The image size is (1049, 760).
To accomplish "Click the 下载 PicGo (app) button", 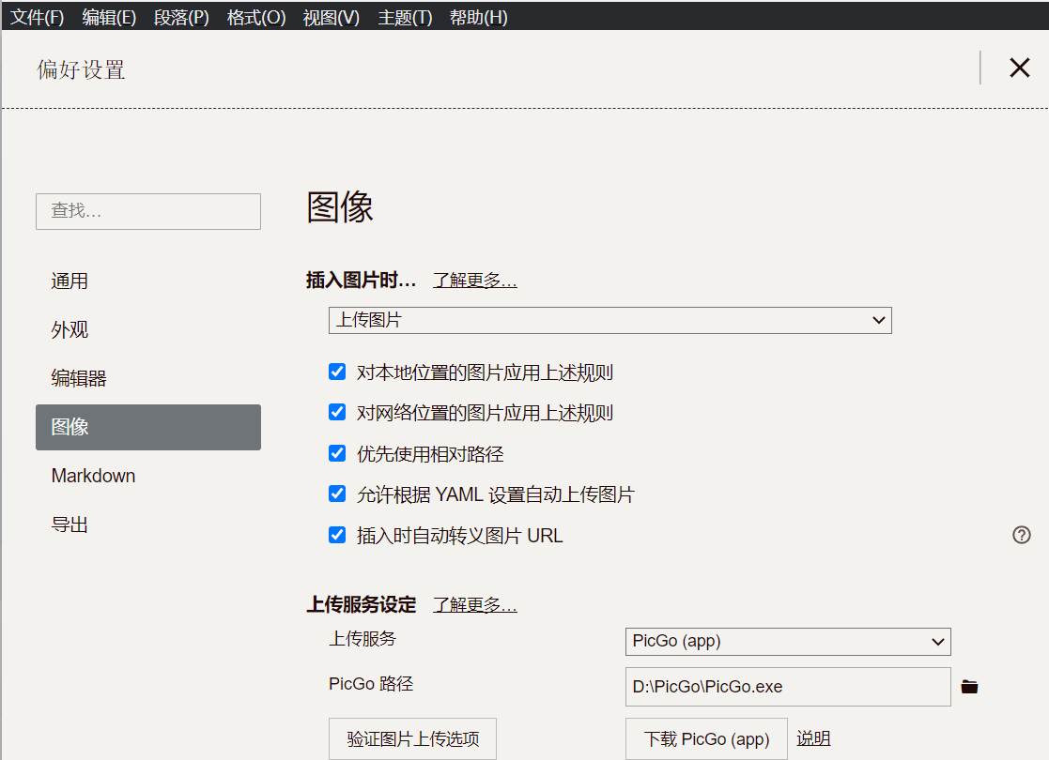I will pos(706,739).
